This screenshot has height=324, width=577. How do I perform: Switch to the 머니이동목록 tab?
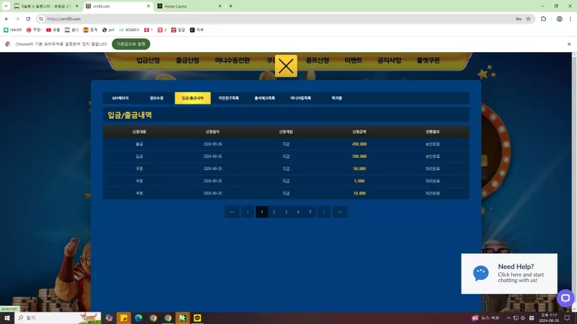pyautogui.click(x=301, y=98)
